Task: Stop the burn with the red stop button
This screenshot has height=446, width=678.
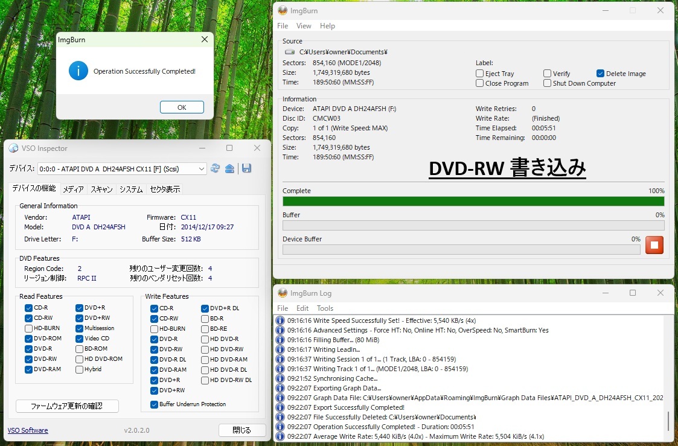Action: pos(654,245)
